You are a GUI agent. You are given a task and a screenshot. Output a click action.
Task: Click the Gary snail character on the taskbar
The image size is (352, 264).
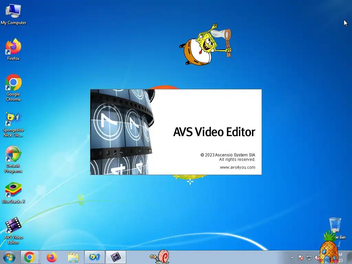159,256
